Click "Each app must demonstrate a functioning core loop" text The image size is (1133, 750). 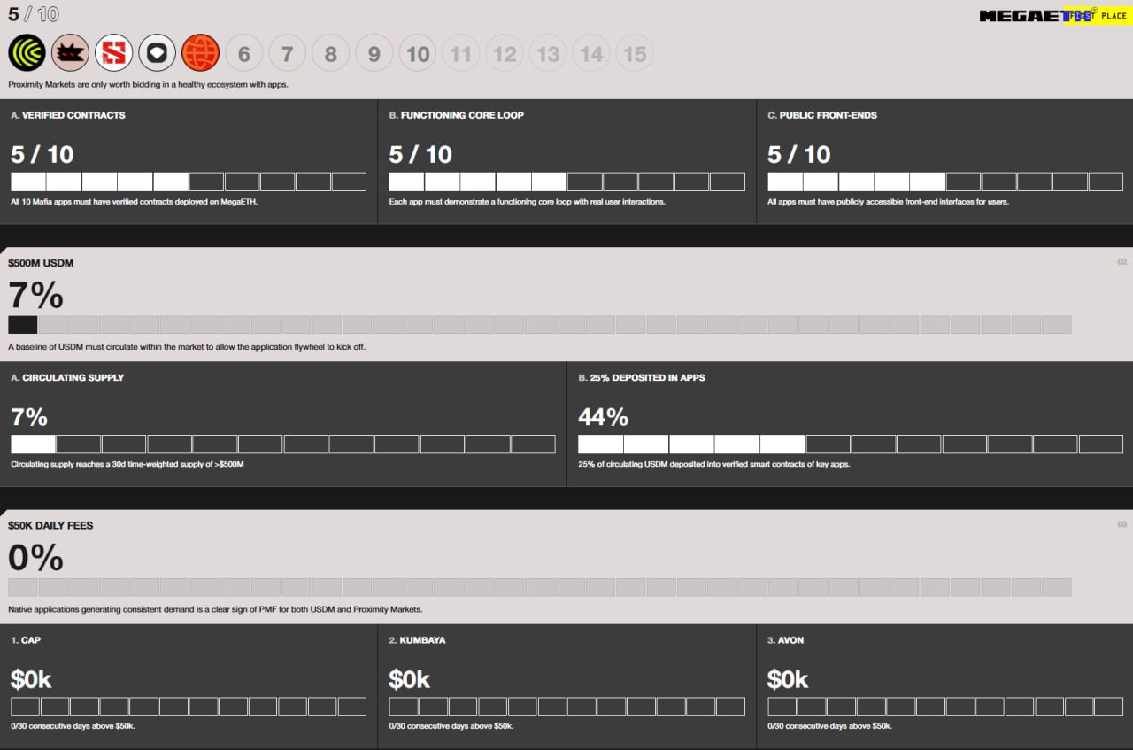(x=527, y=202)
